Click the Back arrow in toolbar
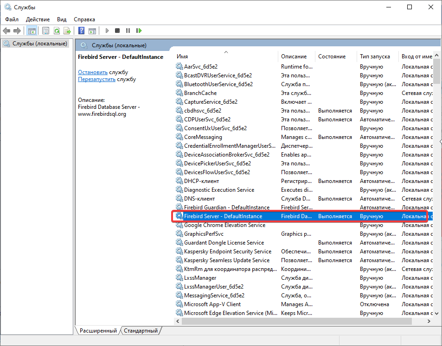442x346 pixels. tap(6, 31)
